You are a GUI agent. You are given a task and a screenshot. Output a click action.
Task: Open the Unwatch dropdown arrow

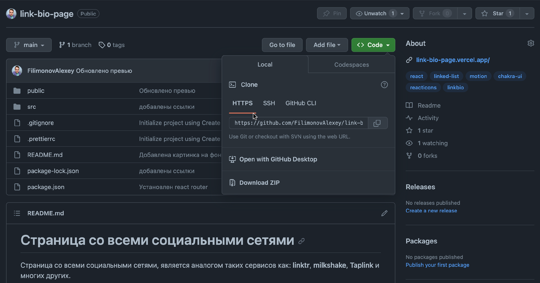pyautogui.click(x=402, y=13)
